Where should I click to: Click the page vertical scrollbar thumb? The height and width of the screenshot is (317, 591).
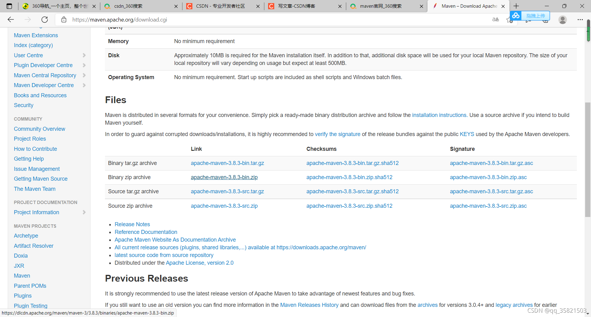click(x=588, y=160)
